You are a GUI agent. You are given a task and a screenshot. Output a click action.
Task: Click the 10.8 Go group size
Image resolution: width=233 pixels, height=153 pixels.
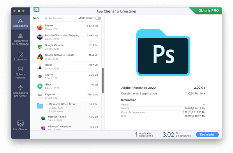click(x=93, y=104)
